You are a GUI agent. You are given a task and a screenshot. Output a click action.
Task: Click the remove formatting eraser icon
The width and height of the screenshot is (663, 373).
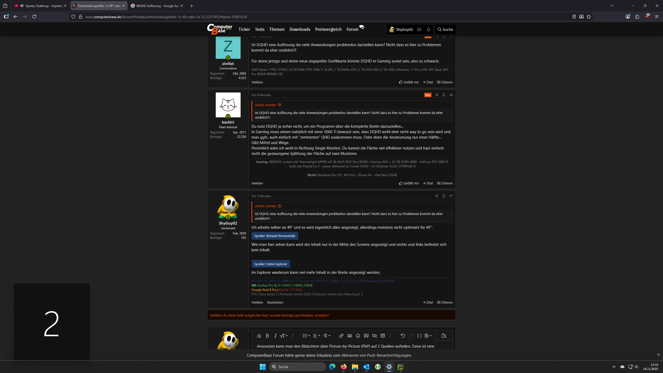point(259,336)
